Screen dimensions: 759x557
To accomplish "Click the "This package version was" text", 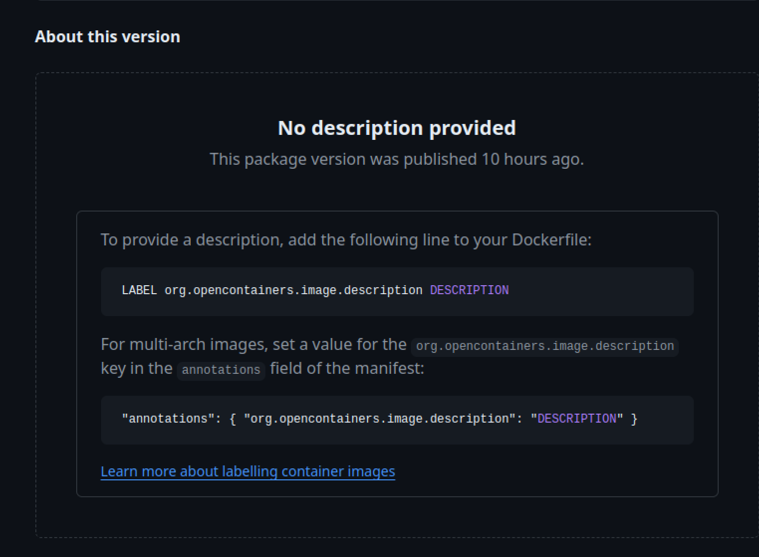I will (305, 159).
